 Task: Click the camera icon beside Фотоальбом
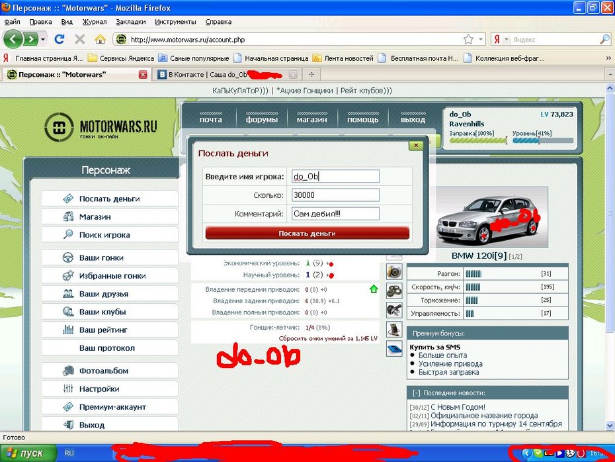68,371
